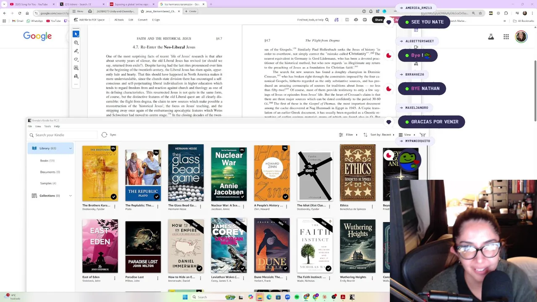The image size is (537, 302).
Task: Open the WhatsApp bookmark
Action: (35, 21)
